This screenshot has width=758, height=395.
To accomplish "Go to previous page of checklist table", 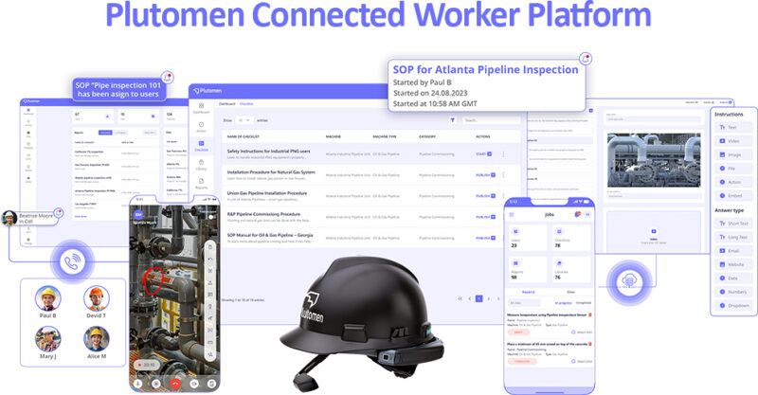I will (469, 298).
